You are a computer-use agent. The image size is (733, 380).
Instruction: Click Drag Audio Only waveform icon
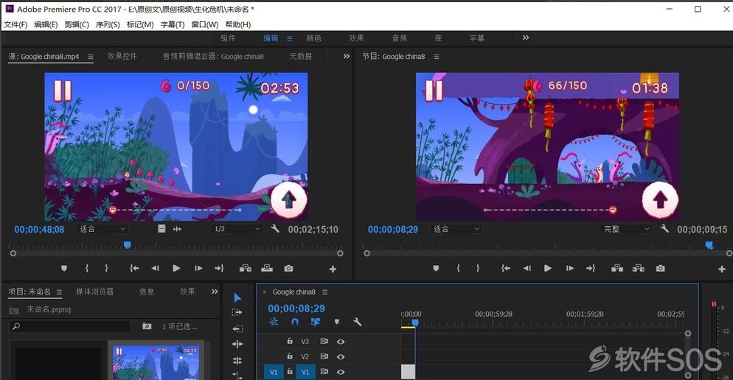177,229
